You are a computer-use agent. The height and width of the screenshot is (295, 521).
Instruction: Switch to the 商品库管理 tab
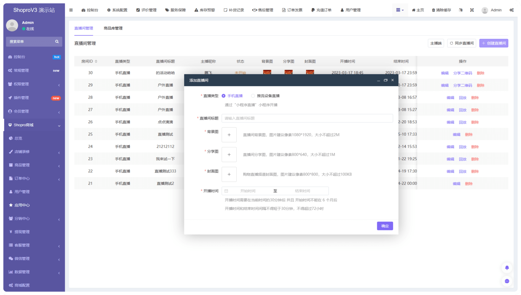tap(113, 28)
